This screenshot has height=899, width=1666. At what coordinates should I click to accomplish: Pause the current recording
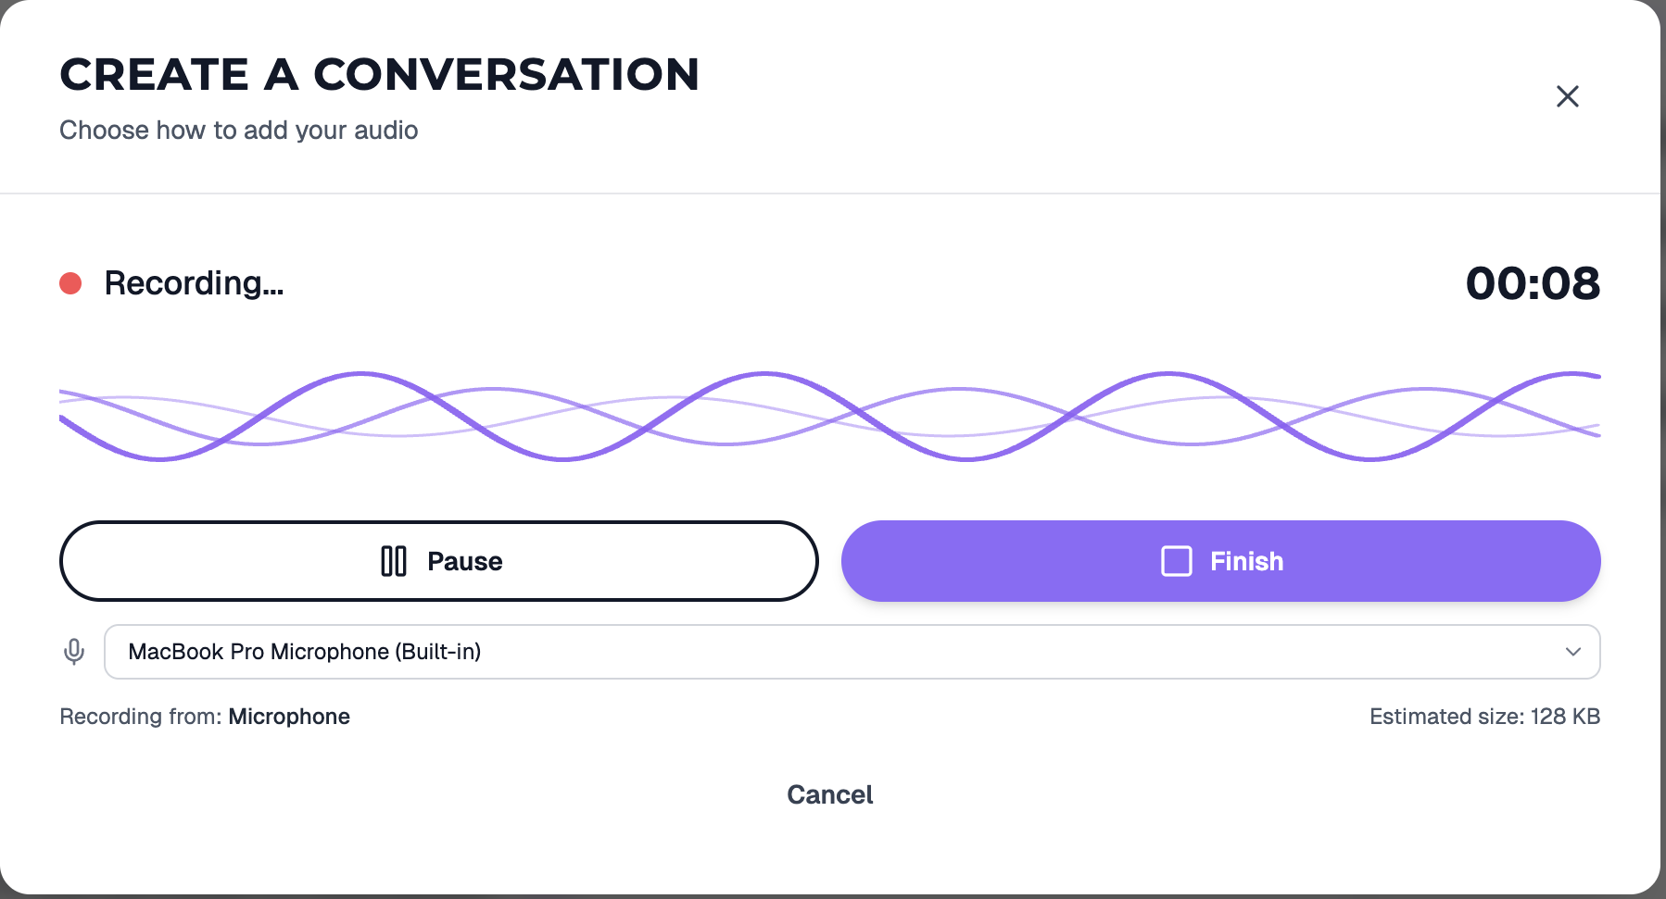click(x=438, y=561)
